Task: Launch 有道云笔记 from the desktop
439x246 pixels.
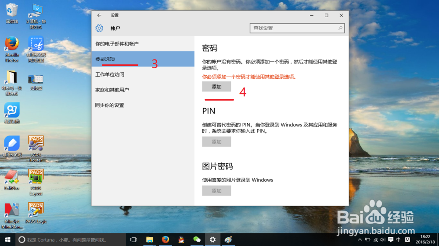Action: [x=12, y=146]
